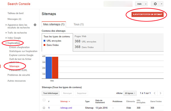Click the Dans l'index column header
Viewport: 171px width, 111px height.
click(x=156, y=101)
